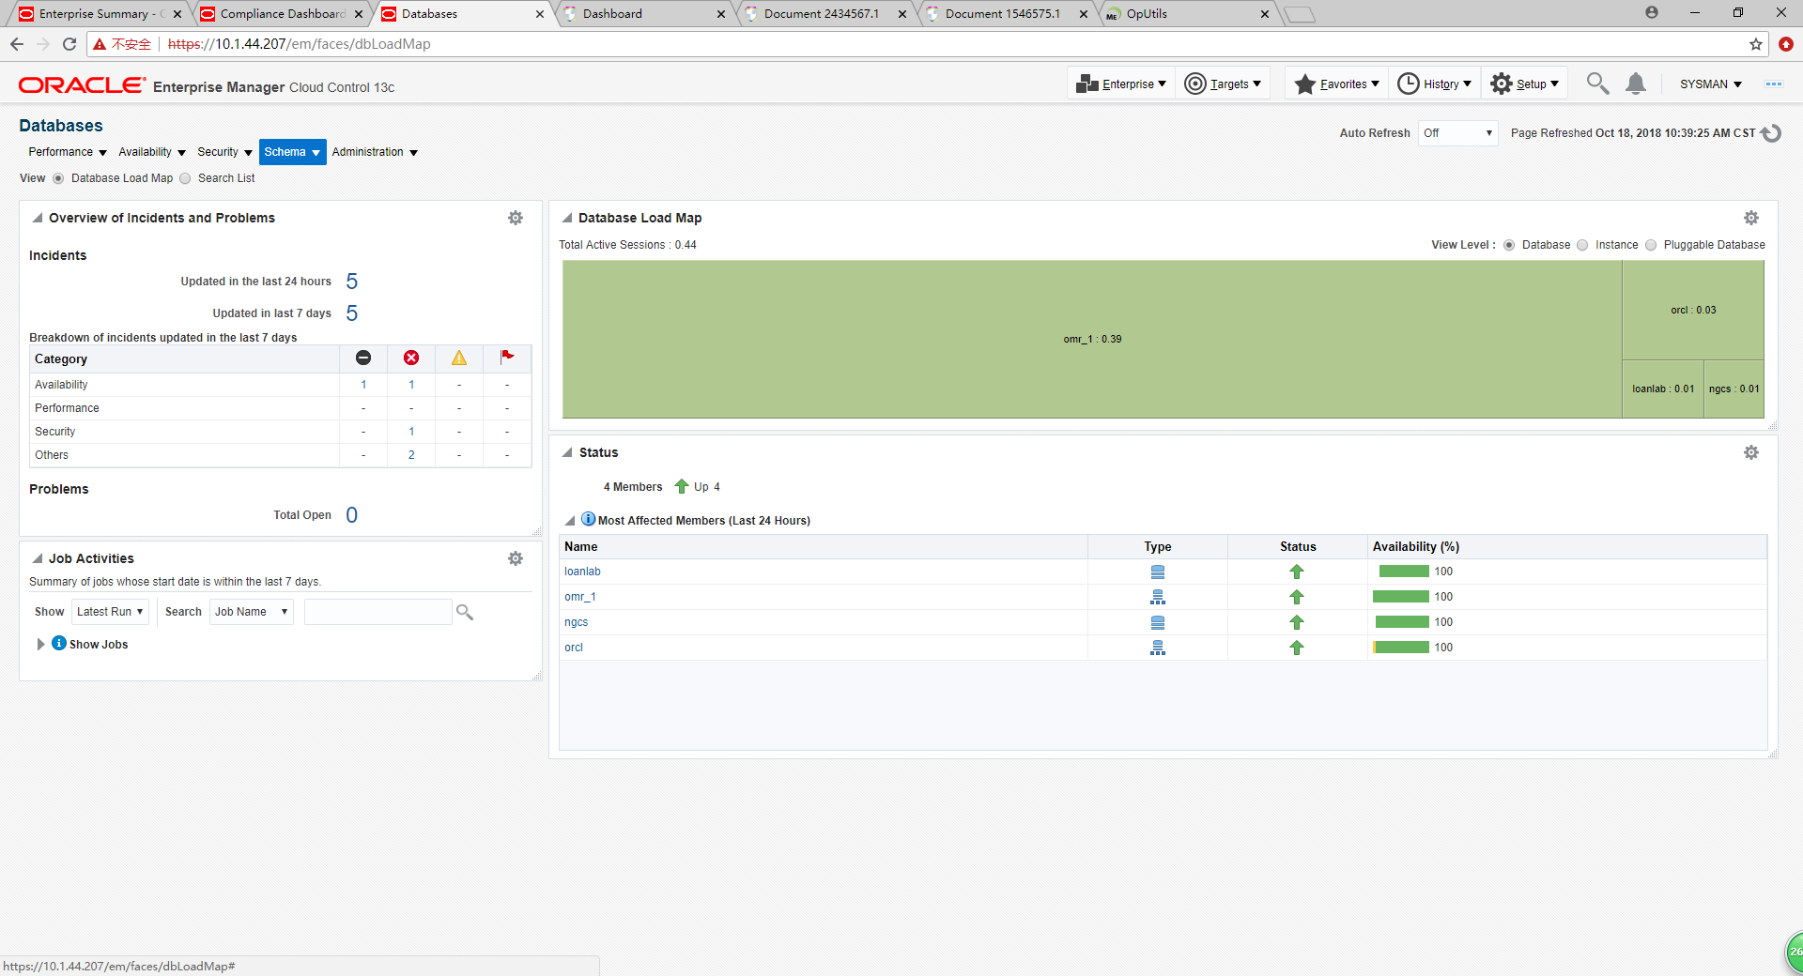Screen dimensions: 1803x976
Task: Click the search magnifier icon in header
Action: point(1596,84)
